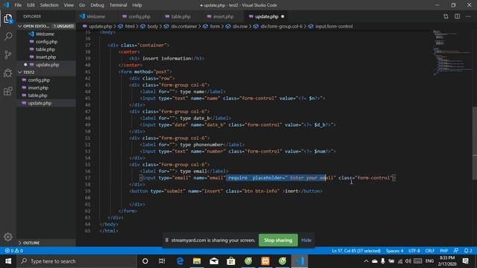Open the Source Control view
The image size is (477, 268).
tap(8, 54)
